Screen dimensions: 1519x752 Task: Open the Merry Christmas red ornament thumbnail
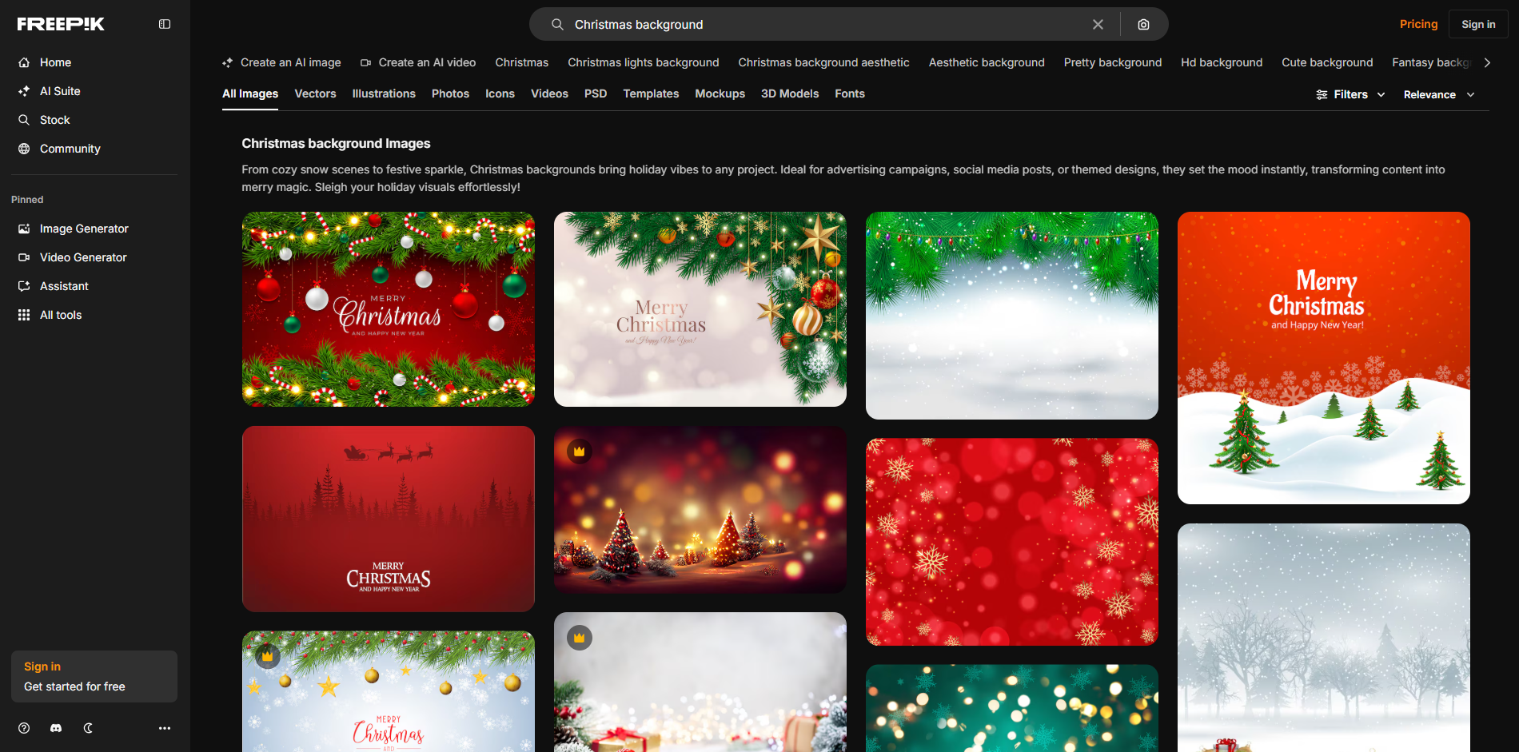(389, 309)
